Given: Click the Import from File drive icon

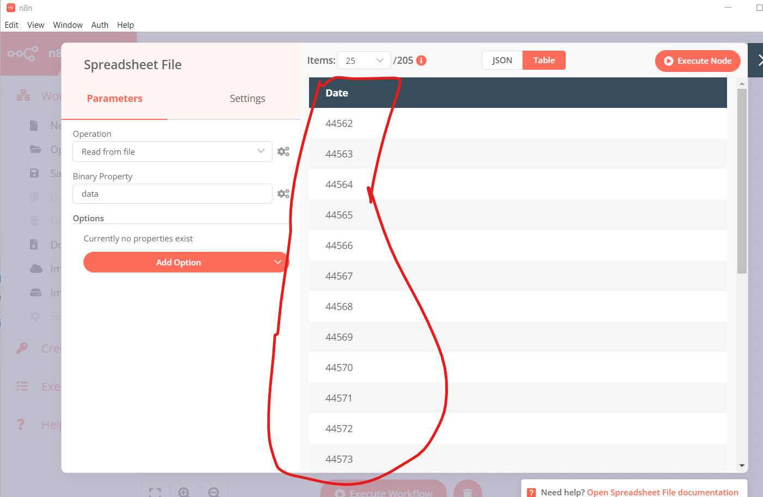Looking at the screenshot, I should (x=35, y=293).
